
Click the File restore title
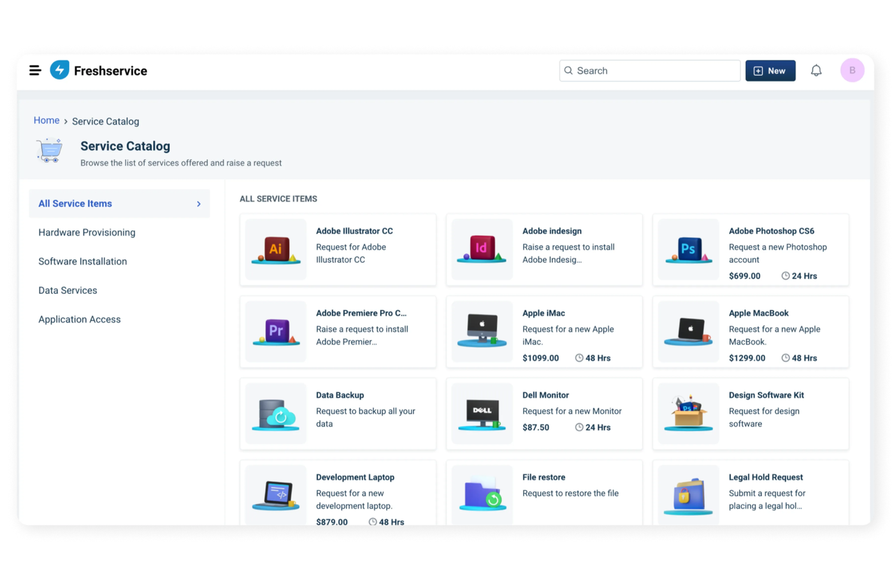[x=544, y=477]
